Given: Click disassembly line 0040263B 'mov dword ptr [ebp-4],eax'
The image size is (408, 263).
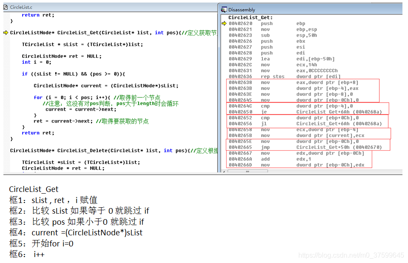Looking at the screenshot, I should coord(294,89).
